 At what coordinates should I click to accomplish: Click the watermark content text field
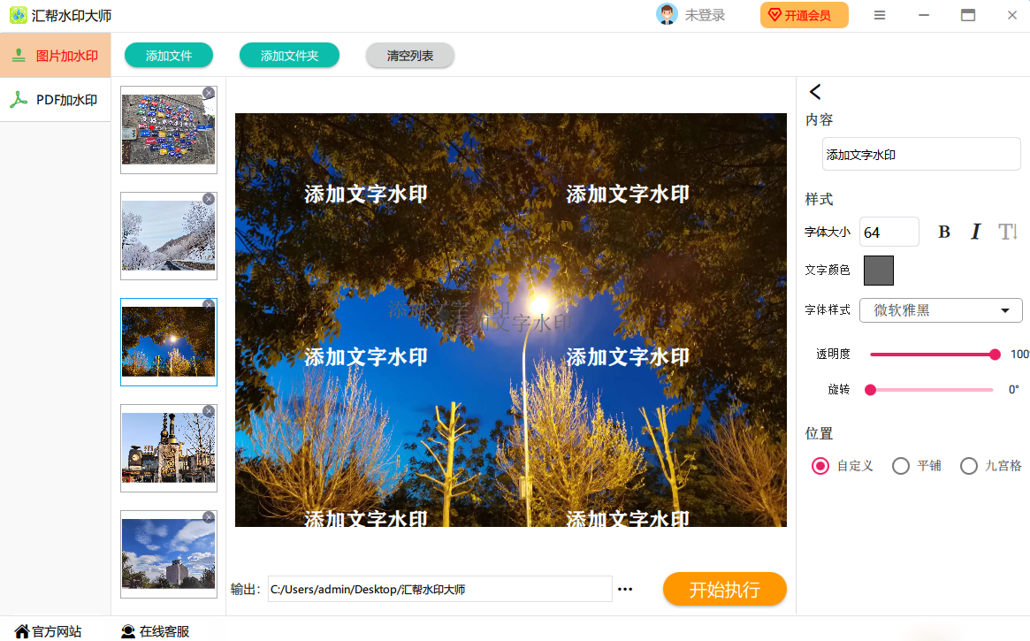pyautogui.click(x=921, y=155)
